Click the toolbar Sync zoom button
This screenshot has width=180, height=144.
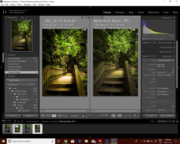coord(104,116)
